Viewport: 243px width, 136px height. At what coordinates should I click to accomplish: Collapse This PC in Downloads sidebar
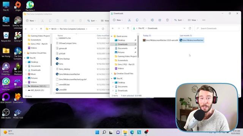pos(112,79)
